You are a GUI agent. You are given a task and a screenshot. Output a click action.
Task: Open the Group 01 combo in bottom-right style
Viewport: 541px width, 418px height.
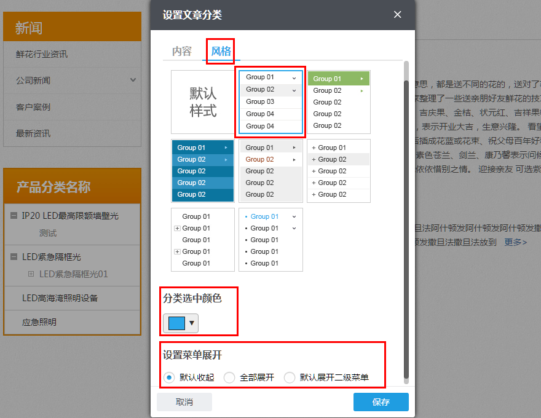point(294,216)
